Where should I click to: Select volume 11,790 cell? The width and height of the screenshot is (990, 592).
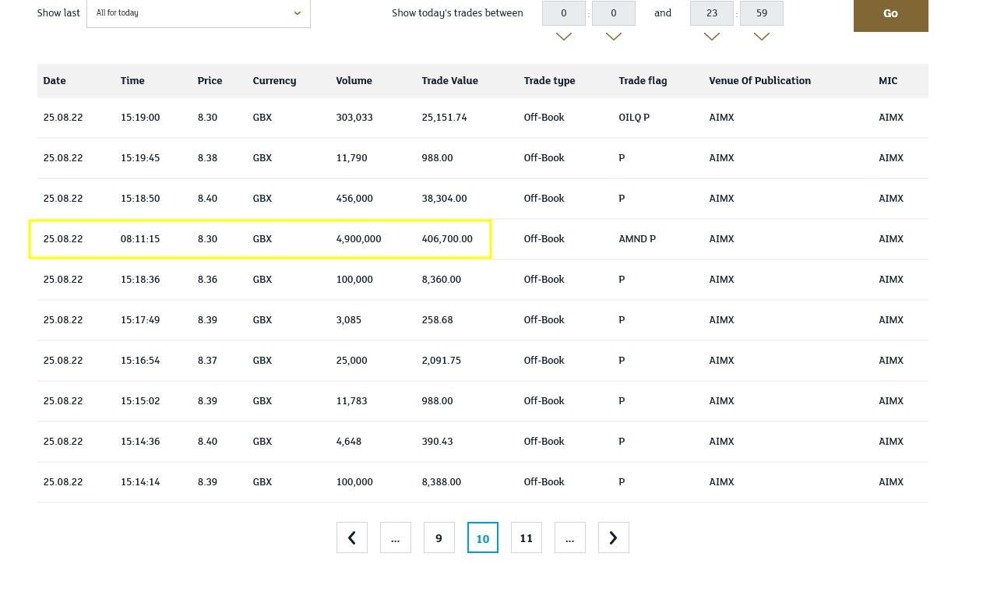click(x=351, y=158)
